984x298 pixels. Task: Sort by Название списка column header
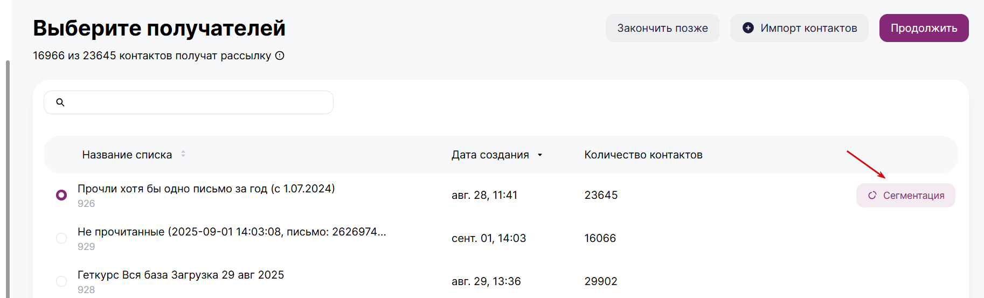[x=127, y=155]
